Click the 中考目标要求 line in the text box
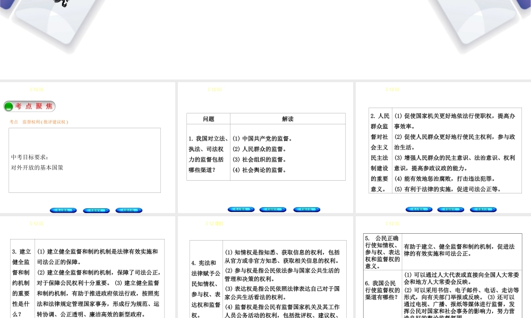This screenshot has height=318, width=531. tap(30, 157)
